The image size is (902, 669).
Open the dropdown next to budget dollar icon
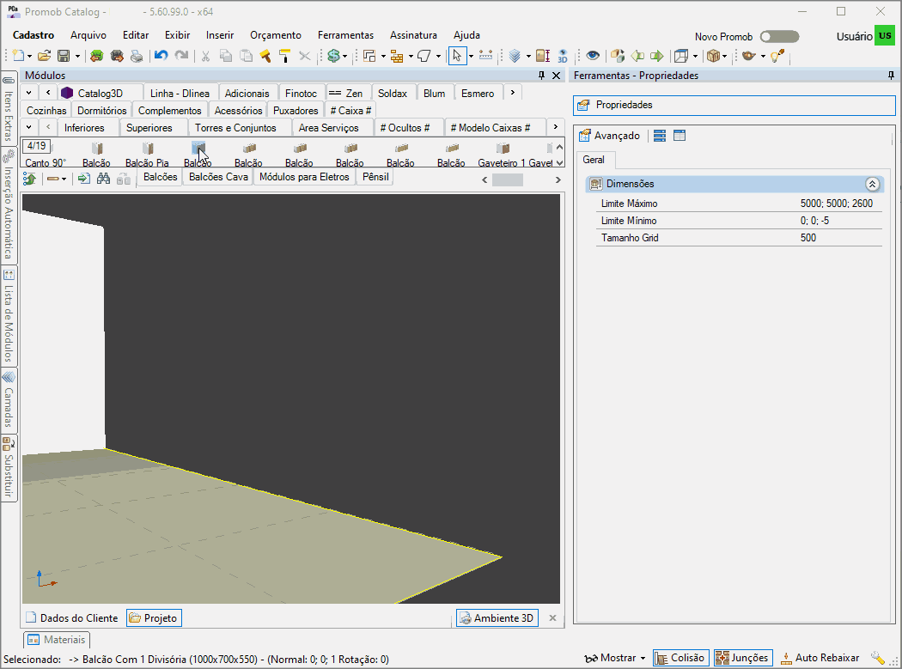[345, 57]
